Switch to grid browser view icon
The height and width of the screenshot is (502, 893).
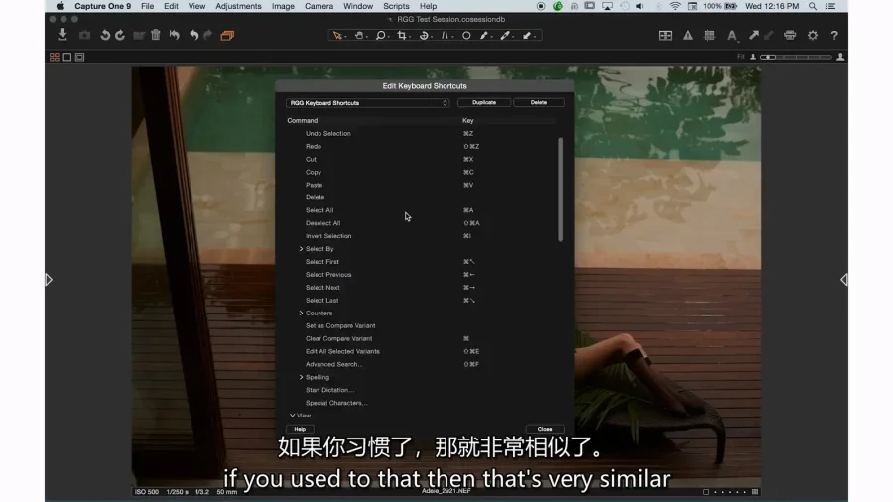tap(55, 57)
